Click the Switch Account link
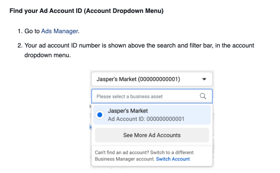Viewport: 280px width, 173px height. (173, 159)
